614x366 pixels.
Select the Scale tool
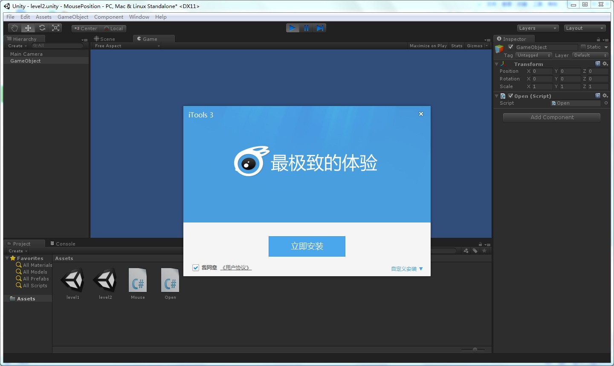[x=55, y=28]
